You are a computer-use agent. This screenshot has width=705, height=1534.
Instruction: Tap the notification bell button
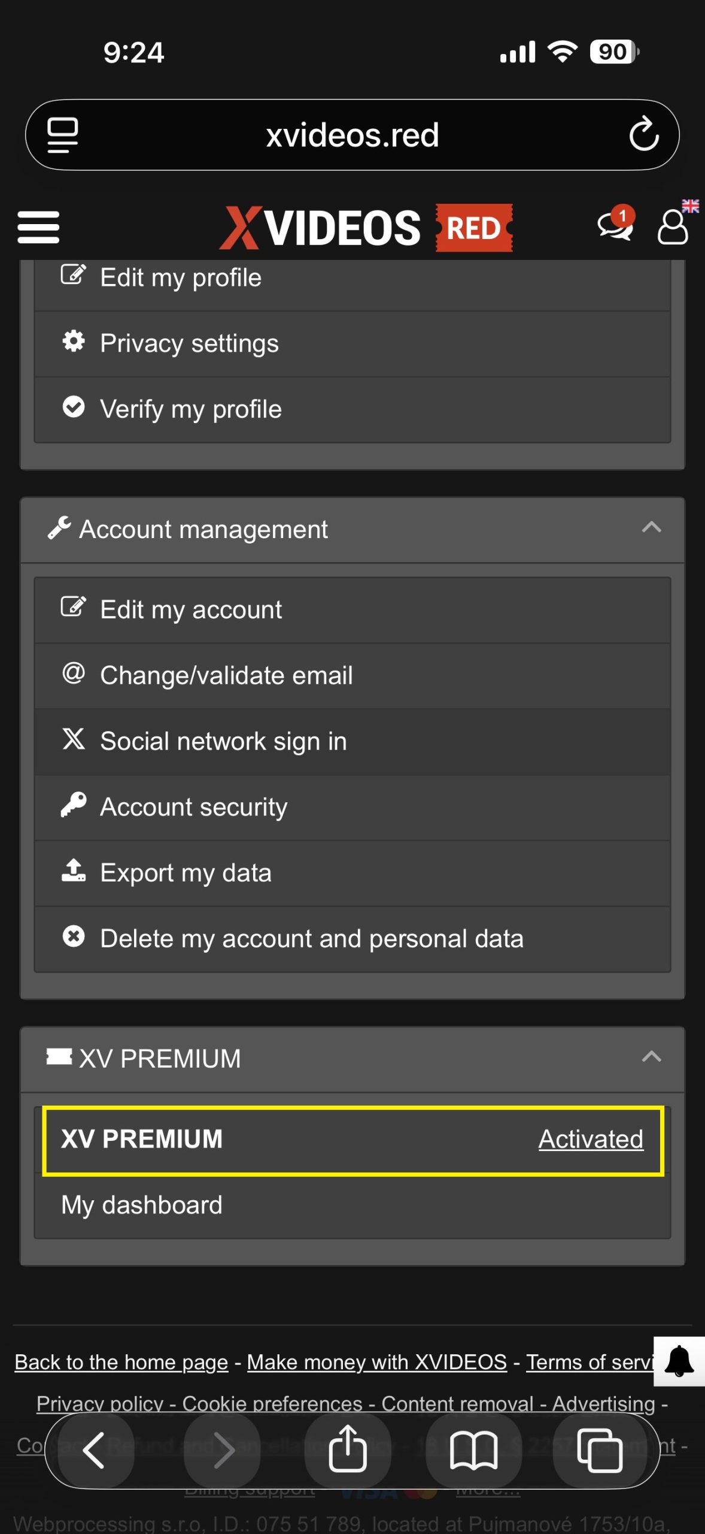coord(679,1361)
